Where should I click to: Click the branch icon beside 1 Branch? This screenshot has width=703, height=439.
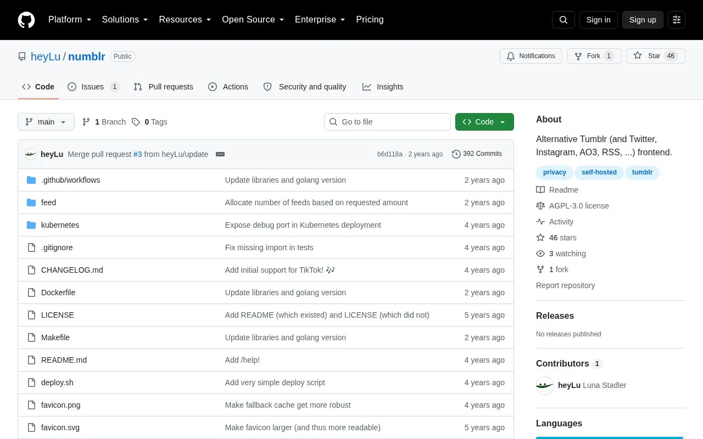(86, 122)
